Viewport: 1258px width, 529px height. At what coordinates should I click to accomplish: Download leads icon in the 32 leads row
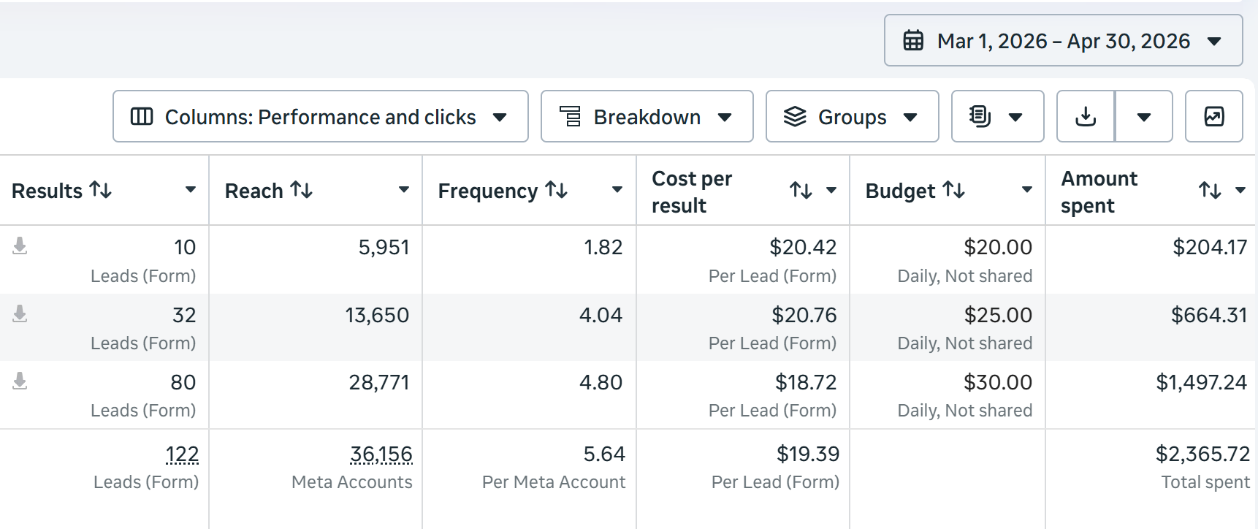(20, 314)
